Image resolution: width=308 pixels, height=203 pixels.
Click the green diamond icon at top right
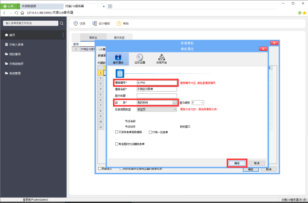pos(299,13)
